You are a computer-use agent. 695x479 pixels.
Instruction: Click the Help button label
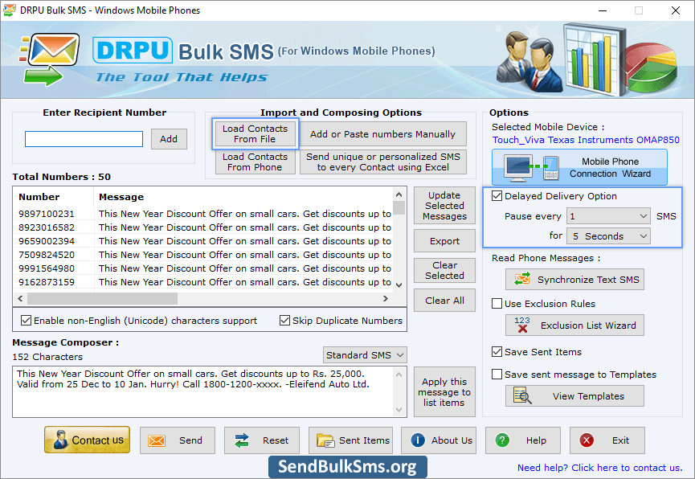pyautogui.click(x=536, y=440)
